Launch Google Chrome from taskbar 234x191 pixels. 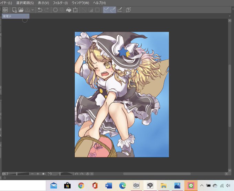point(81,186)
